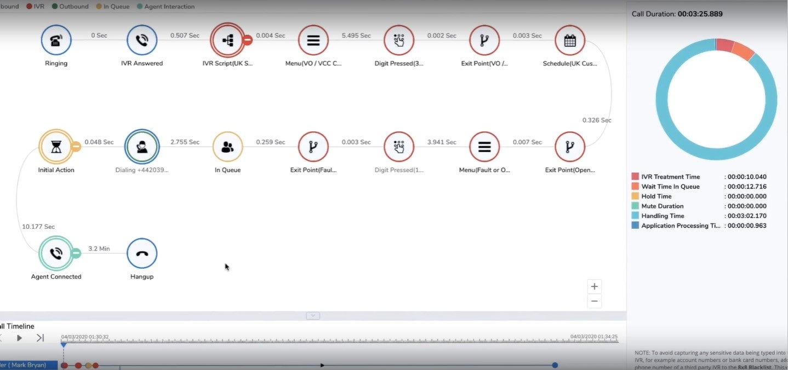Screen dimensions: 788x370
Task: Zoom in the call flow diagram
Action: [x=594, y=286]
